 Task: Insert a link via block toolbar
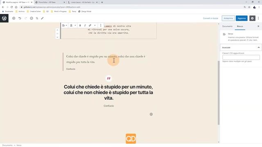point(90,25)
